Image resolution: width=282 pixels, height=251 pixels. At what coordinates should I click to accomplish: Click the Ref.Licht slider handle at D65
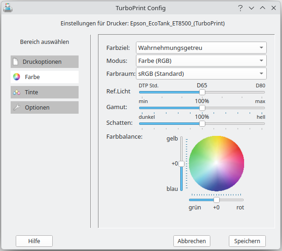point(202,92)
